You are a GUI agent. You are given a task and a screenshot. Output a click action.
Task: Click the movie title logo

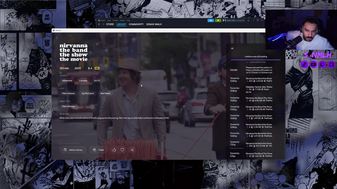point(73,52)
